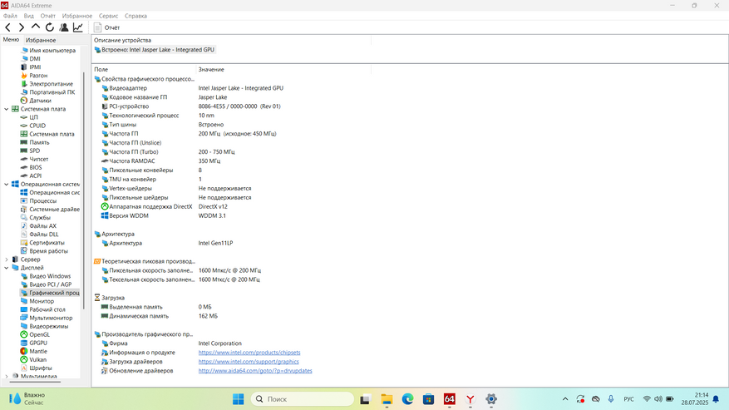729x410 pixels.
Task: Select Видео Windows under Дисплей
Action: coord(46,276)
